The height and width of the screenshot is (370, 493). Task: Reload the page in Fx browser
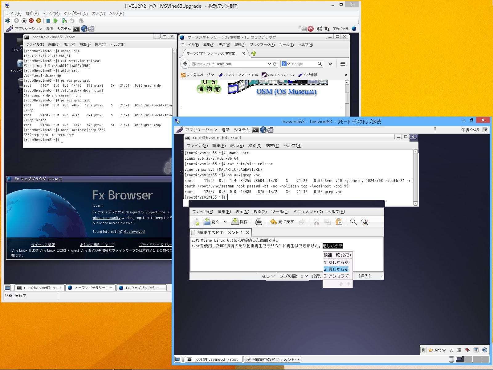[x=275, y=64]
